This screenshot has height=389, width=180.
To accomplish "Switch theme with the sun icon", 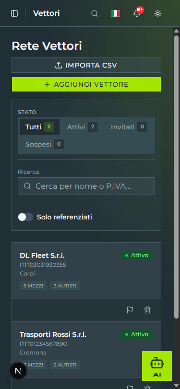I will click(x=158, y=13).
